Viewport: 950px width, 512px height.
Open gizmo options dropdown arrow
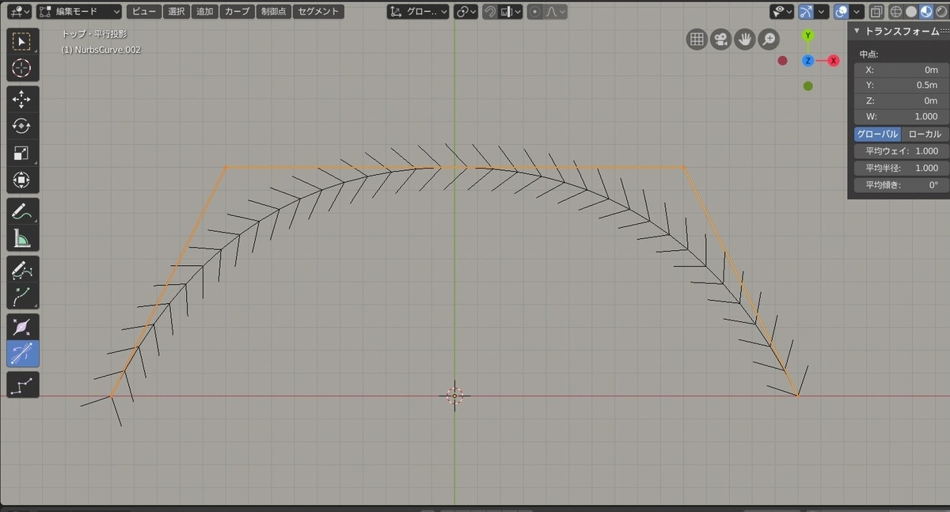click(x=822, y=12)
